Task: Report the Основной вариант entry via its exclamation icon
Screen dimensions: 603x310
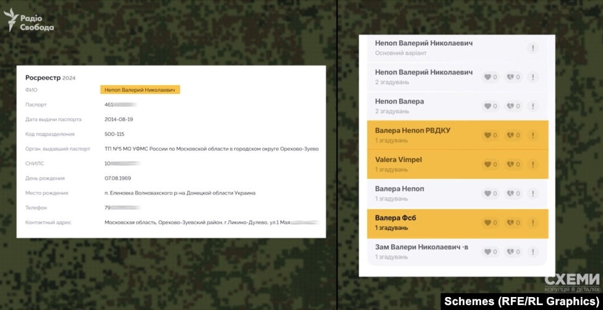Action: click(x=532, y=48)
